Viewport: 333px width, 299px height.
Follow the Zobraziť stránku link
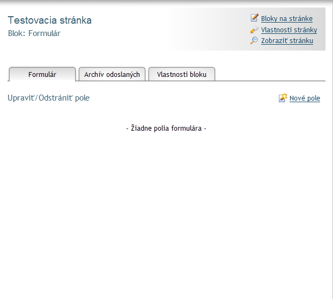(x=287, y=41)
